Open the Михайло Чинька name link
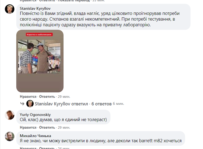The height and width of the screenshot is (149, 203). point(36,136)
